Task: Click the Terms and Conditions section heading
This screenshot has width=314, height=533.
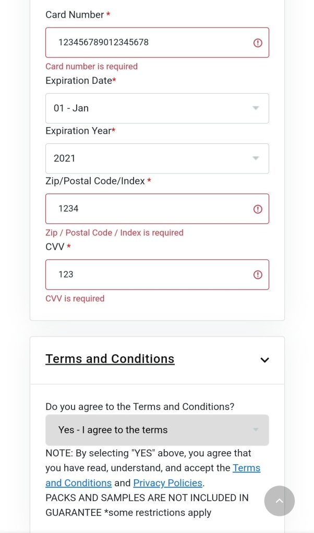Action: click(x=110, y=359)
